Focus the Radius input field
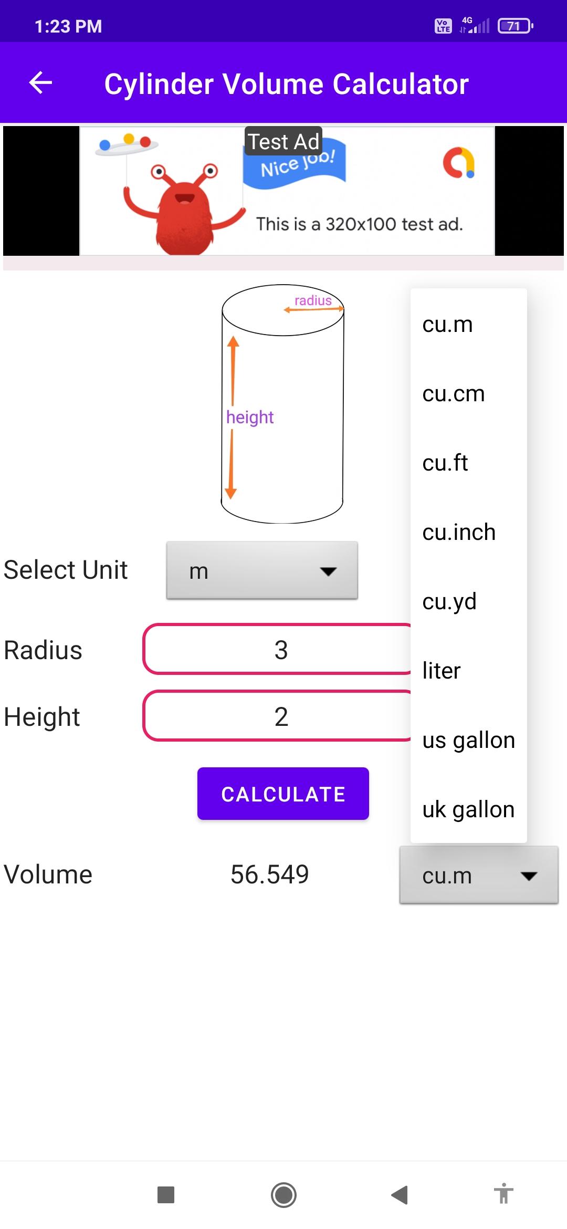The image size is (567, 1229). tap(277, 649)
